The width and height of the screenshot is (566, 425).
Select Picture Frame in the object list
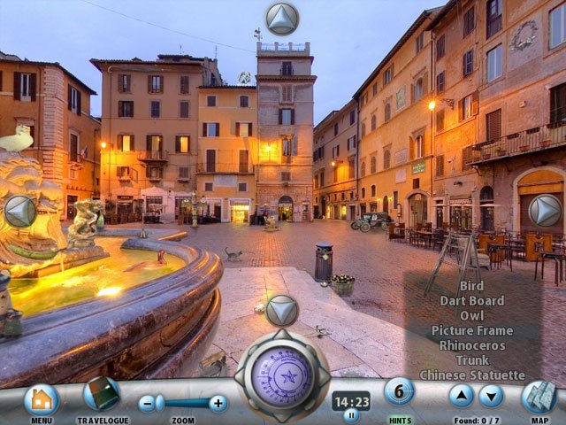[x=472, y=330]
